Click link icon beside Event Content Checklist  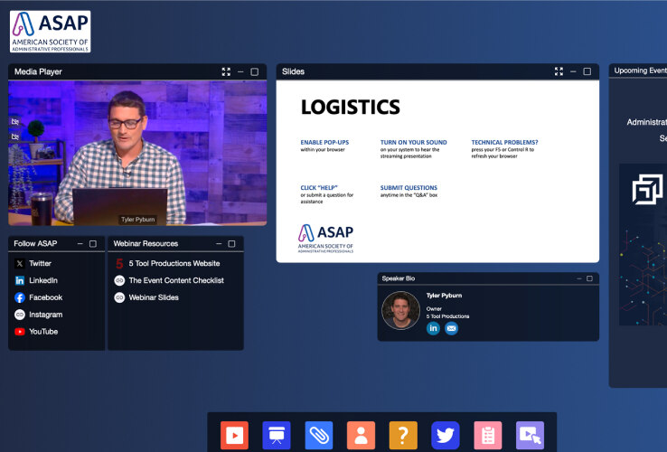tap(119, 280)
